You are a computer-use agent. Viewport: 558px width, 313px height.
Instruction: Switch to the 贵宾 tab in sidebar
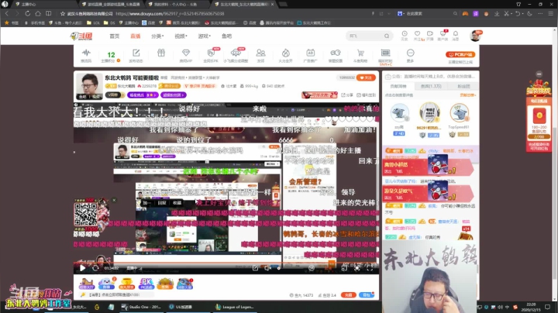(431, 86)
